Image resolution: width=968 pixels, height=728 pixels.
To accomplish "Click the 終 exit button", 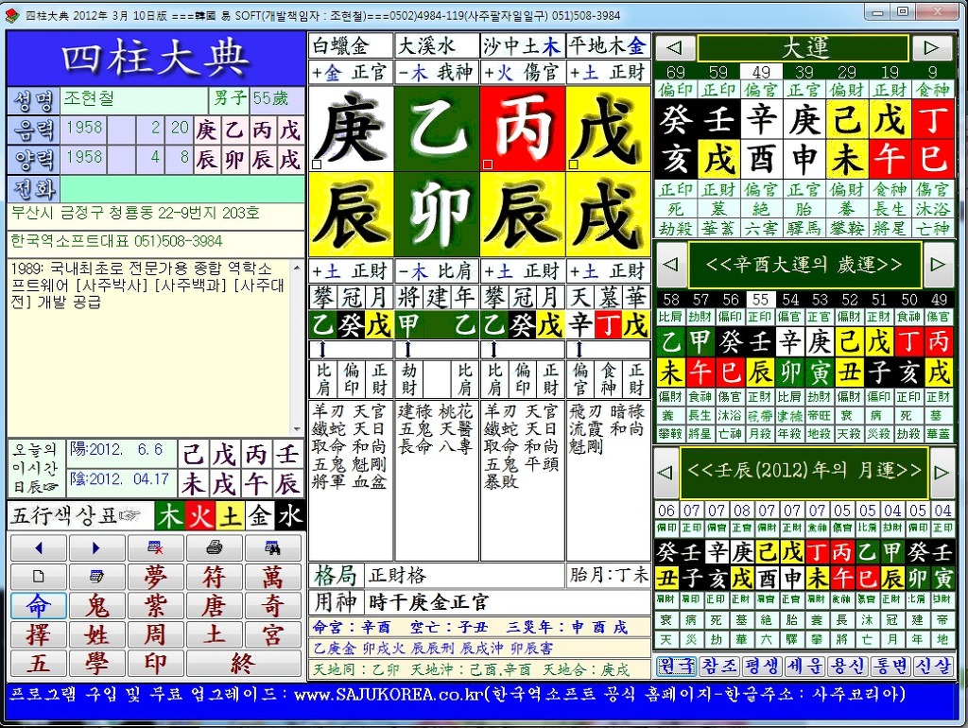I will (x=244, y=664).
